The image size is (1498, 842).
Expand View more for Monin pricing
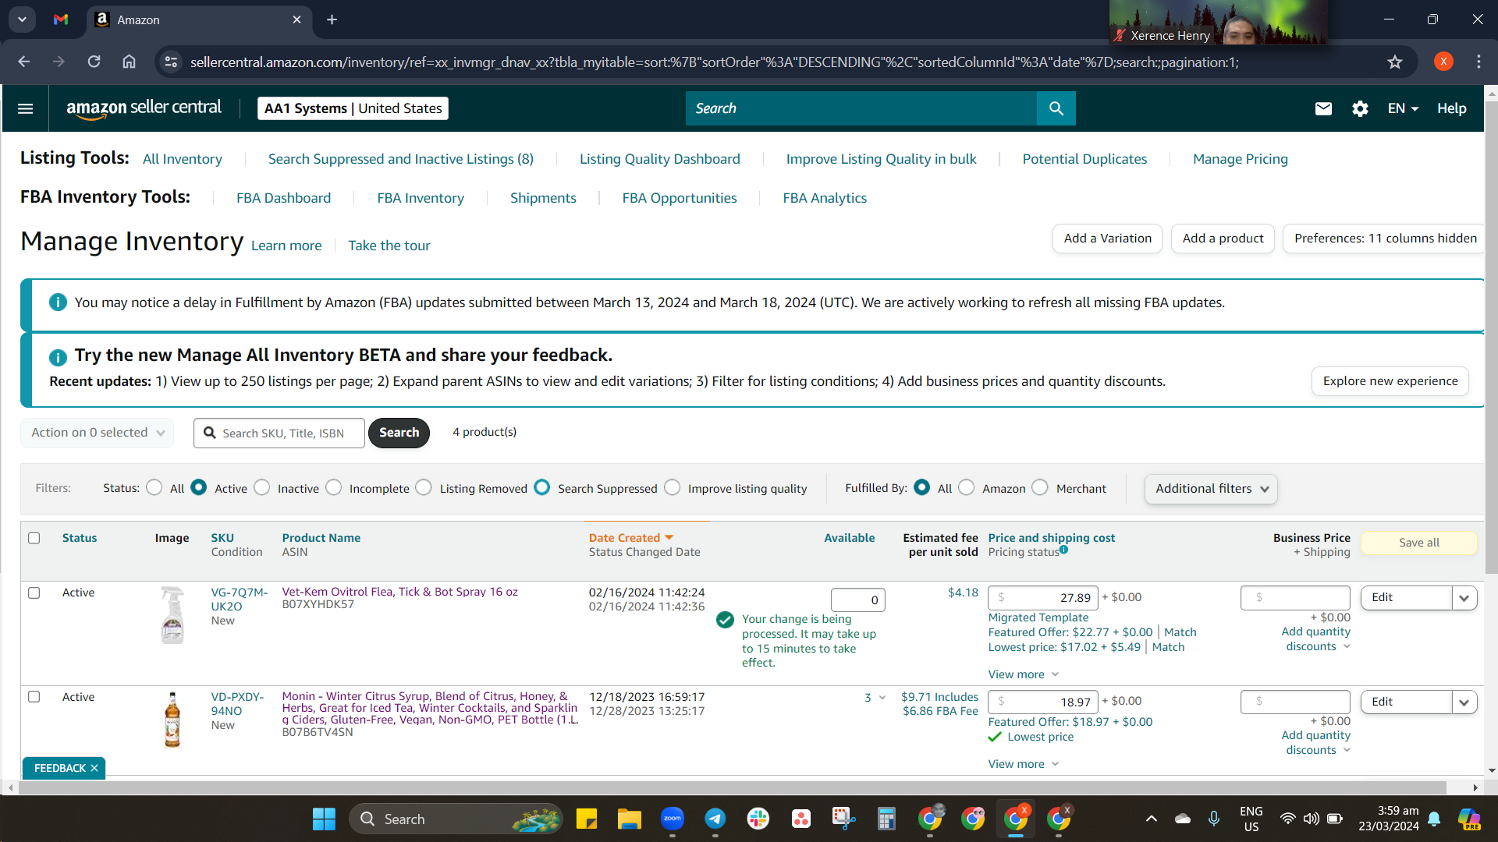1024,764
